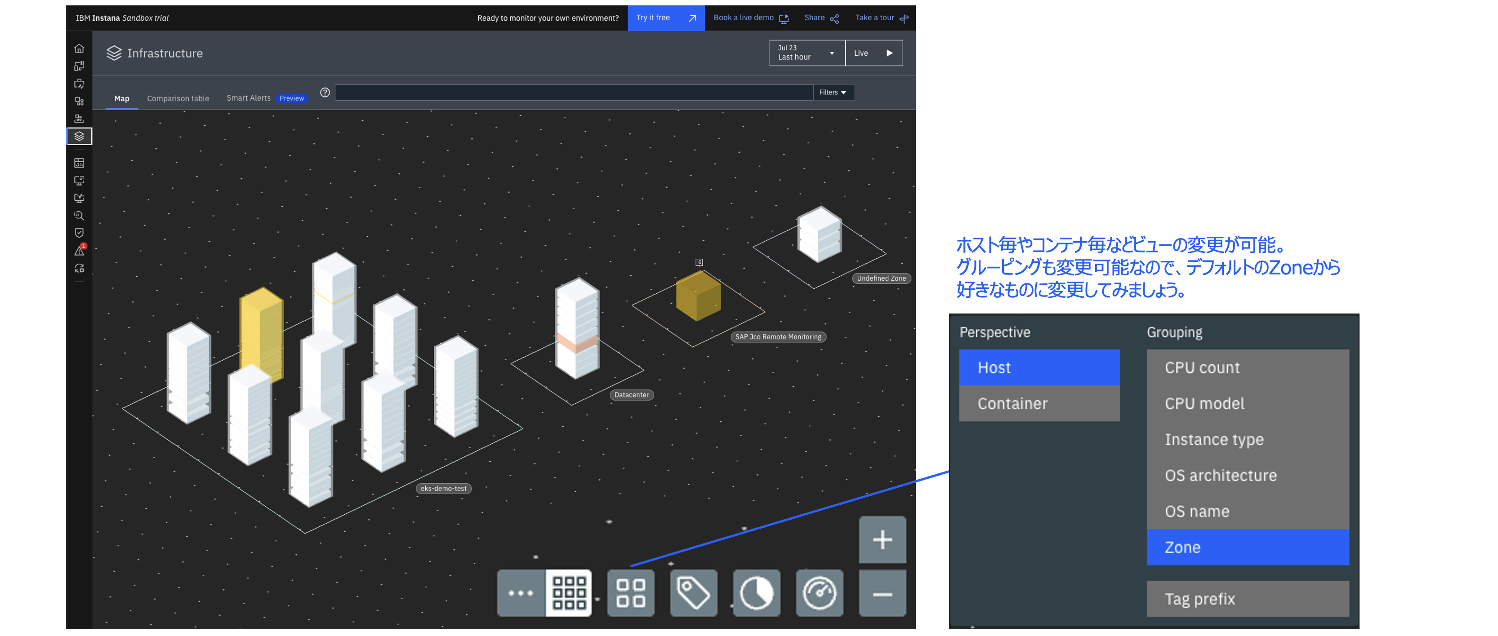Choose Zone grouping option
The image size is (1498, 636).
click(x=1248, y=547)
